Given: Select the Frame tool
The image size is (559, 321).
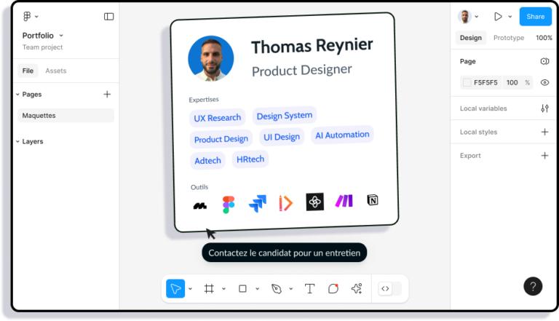Looking at the screenshot, I should [x=209, y=288].
